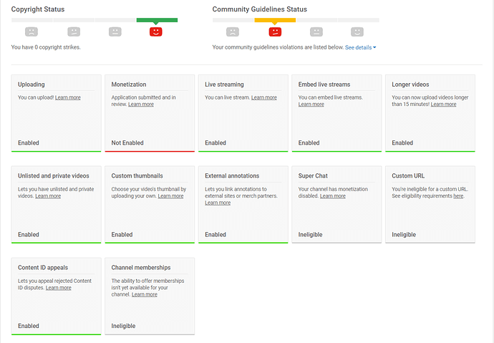Click the gray neutral community guidelines icon
The image size is (494, 343).
pos(316,32)
